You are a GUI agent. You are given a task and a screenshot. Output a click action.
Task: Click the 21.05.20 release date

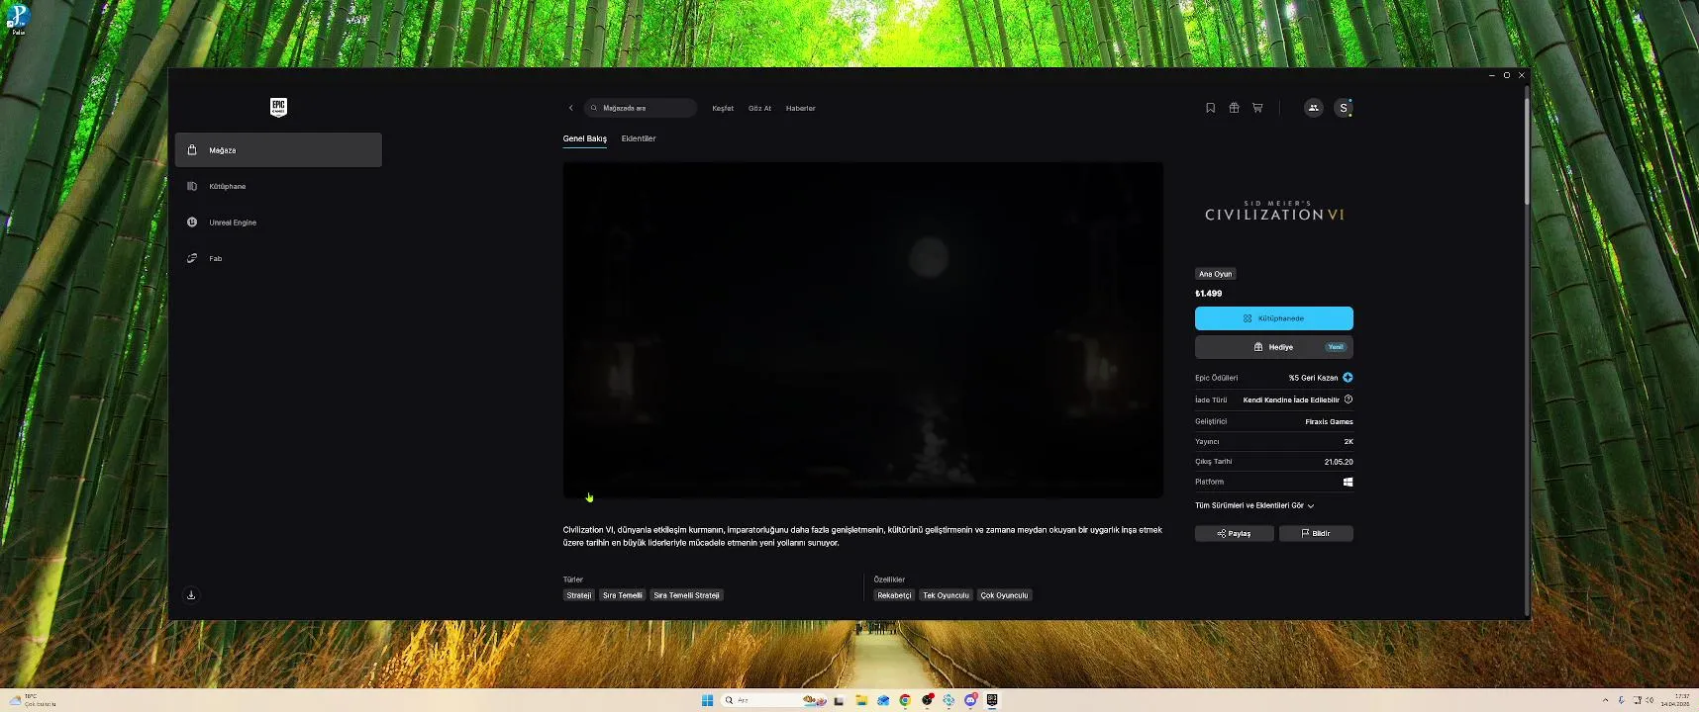1339,462
